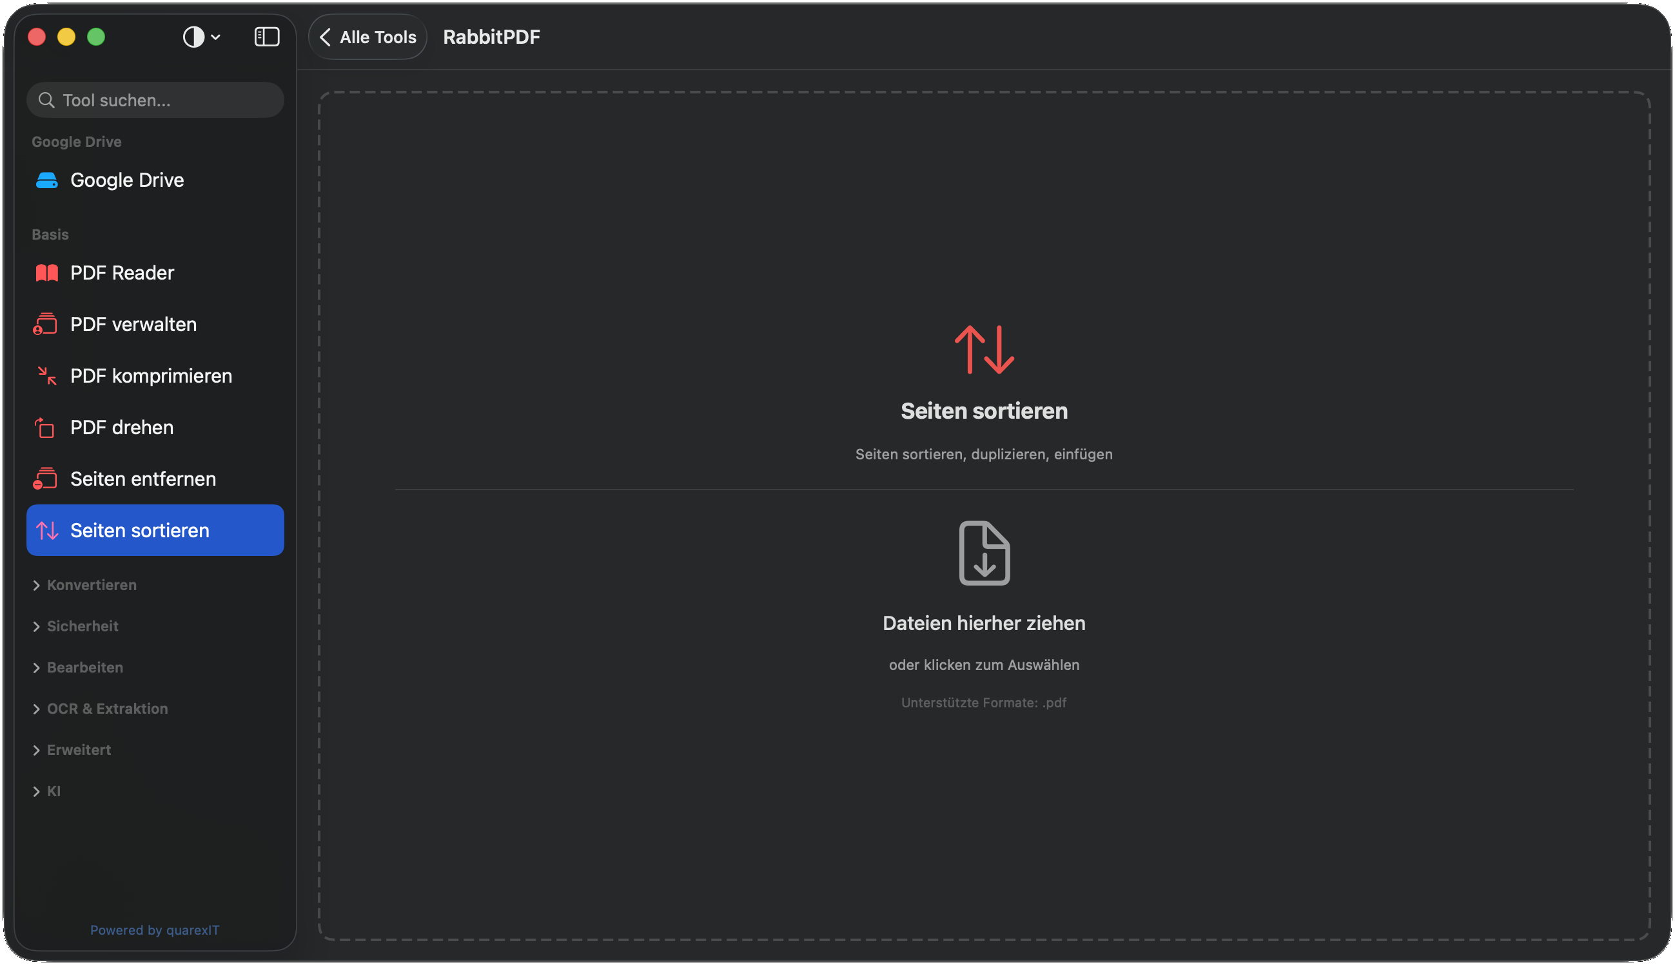Click the 'Google Drive' section header label
This screenshot has width=1675, height=965.
(77, 142)
